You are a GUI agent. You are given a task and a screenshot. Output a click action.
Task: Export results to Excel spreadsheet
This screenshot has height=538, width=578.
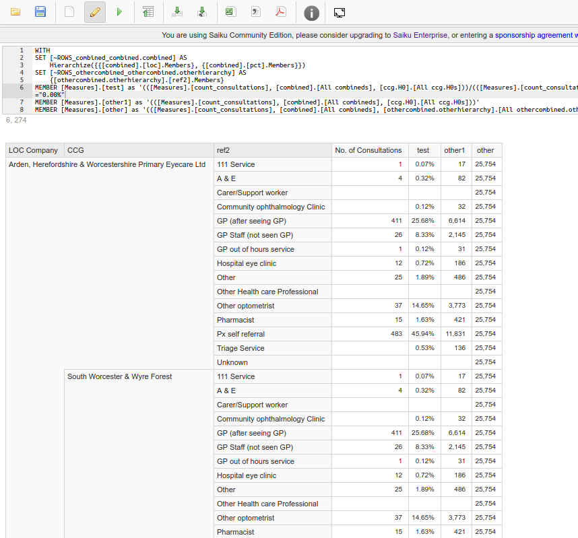pos(231,12)
